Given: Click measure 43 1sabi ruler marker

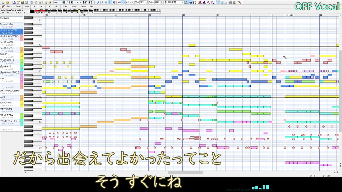Looking at the screenshot, I should [x=289, y=15].
